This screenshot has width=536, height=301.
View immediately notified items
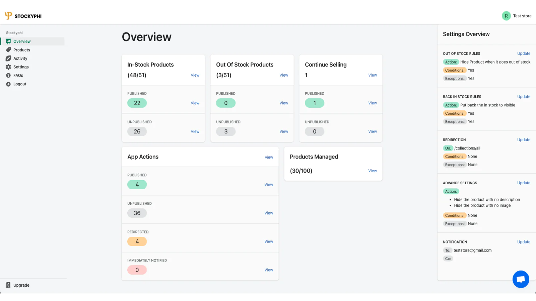pos(269,270)
